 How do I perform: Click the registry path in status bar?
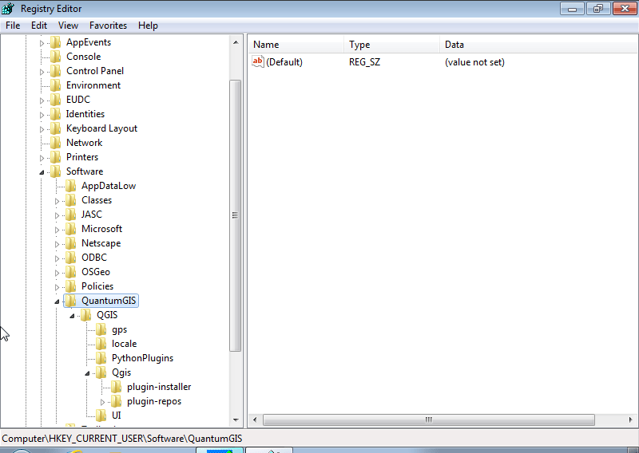[x=122, y=439]
